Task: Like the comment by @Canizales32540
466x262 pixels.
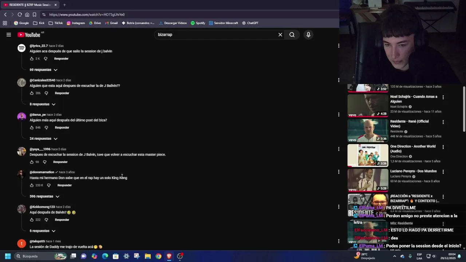Action: pyautogui.click(x=32, y=93)
